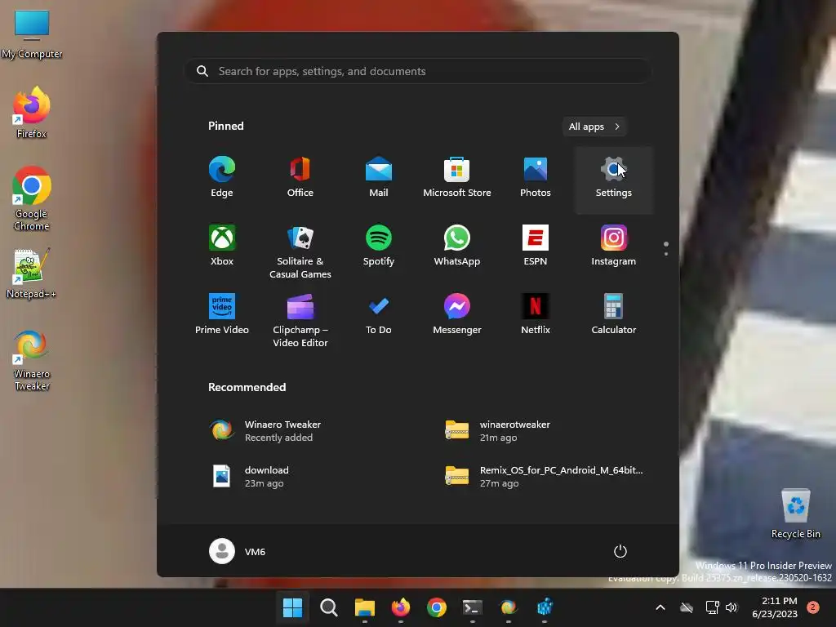The image size is (836, 627).
Task: Select the Google Chrome desktop shortcut
Action: point(32,198)
